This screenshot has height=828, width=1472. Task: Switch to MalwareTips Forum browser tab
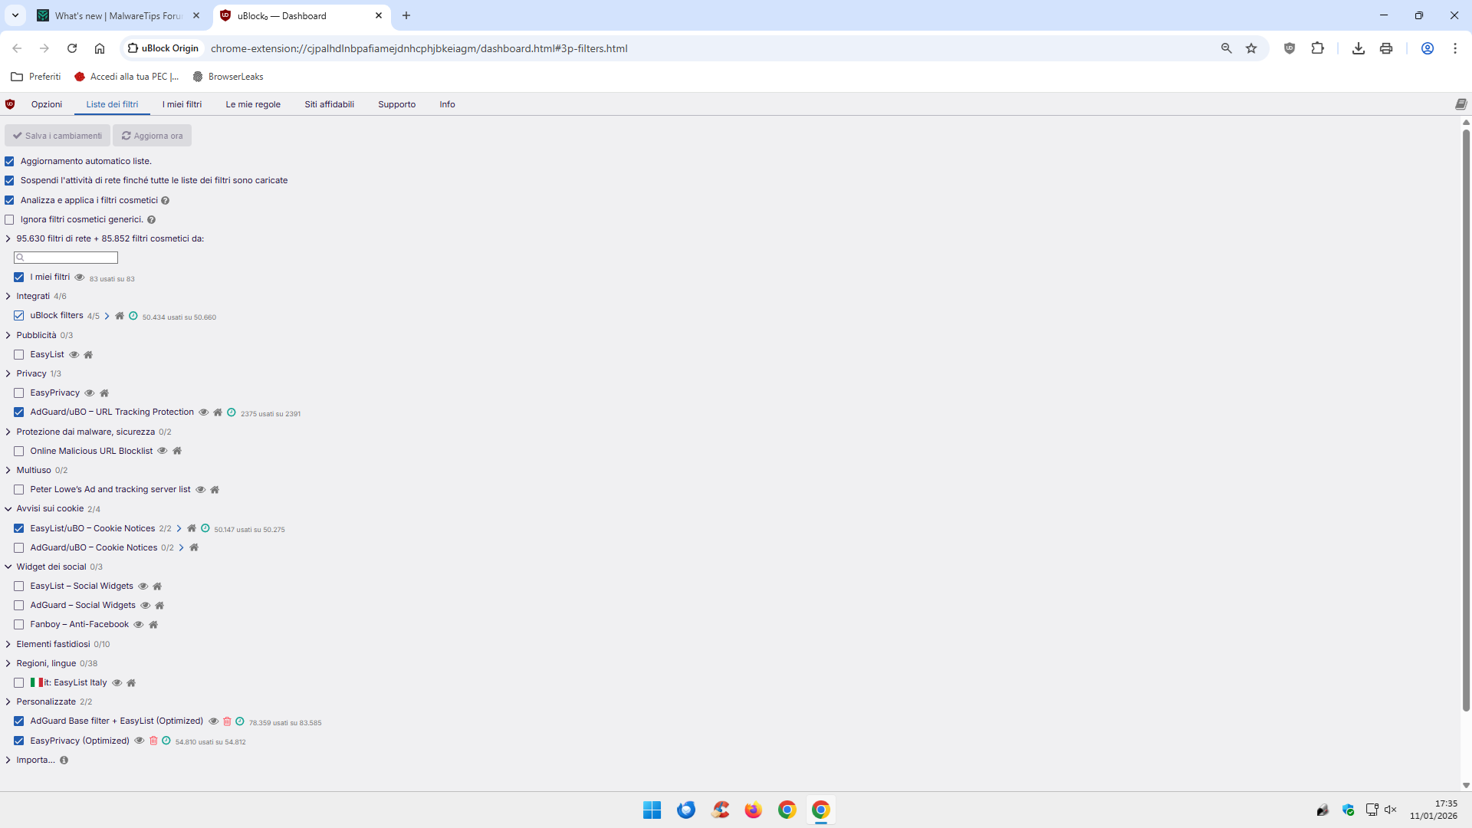pos(120,15)
